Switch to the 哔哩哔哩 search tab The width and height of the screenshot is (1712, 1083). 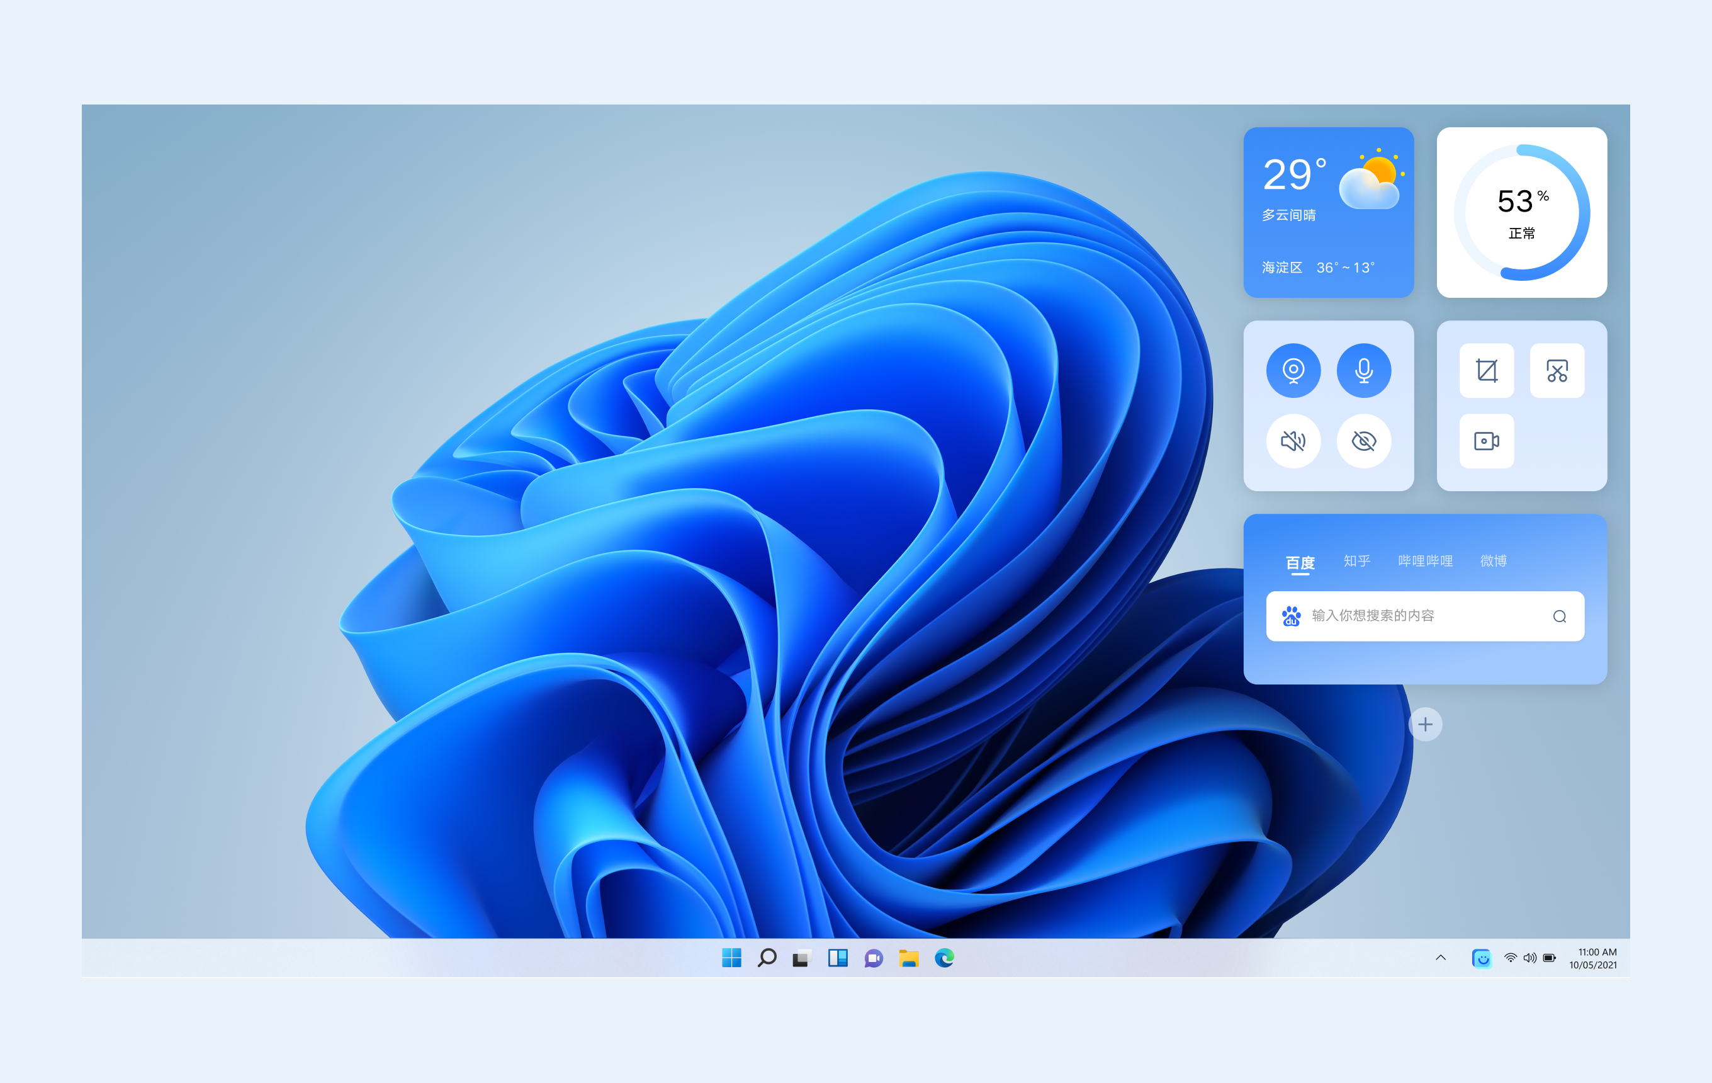[x=1425, y=561]
